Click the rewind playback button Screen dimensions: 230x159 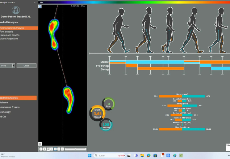click(55, 149)
